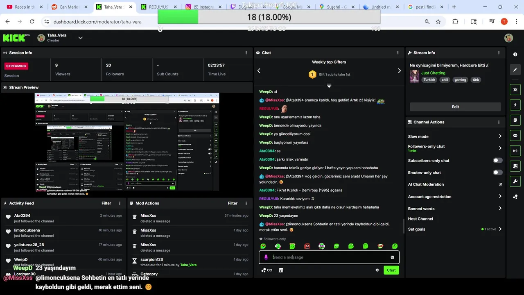Open Mod Actions Filter
The image size is (524, 295).
(233, 203)
